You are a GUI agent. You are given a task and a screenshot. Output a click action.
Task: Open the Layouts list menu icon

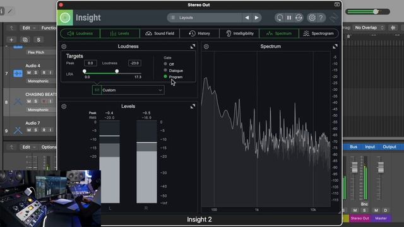173,18
